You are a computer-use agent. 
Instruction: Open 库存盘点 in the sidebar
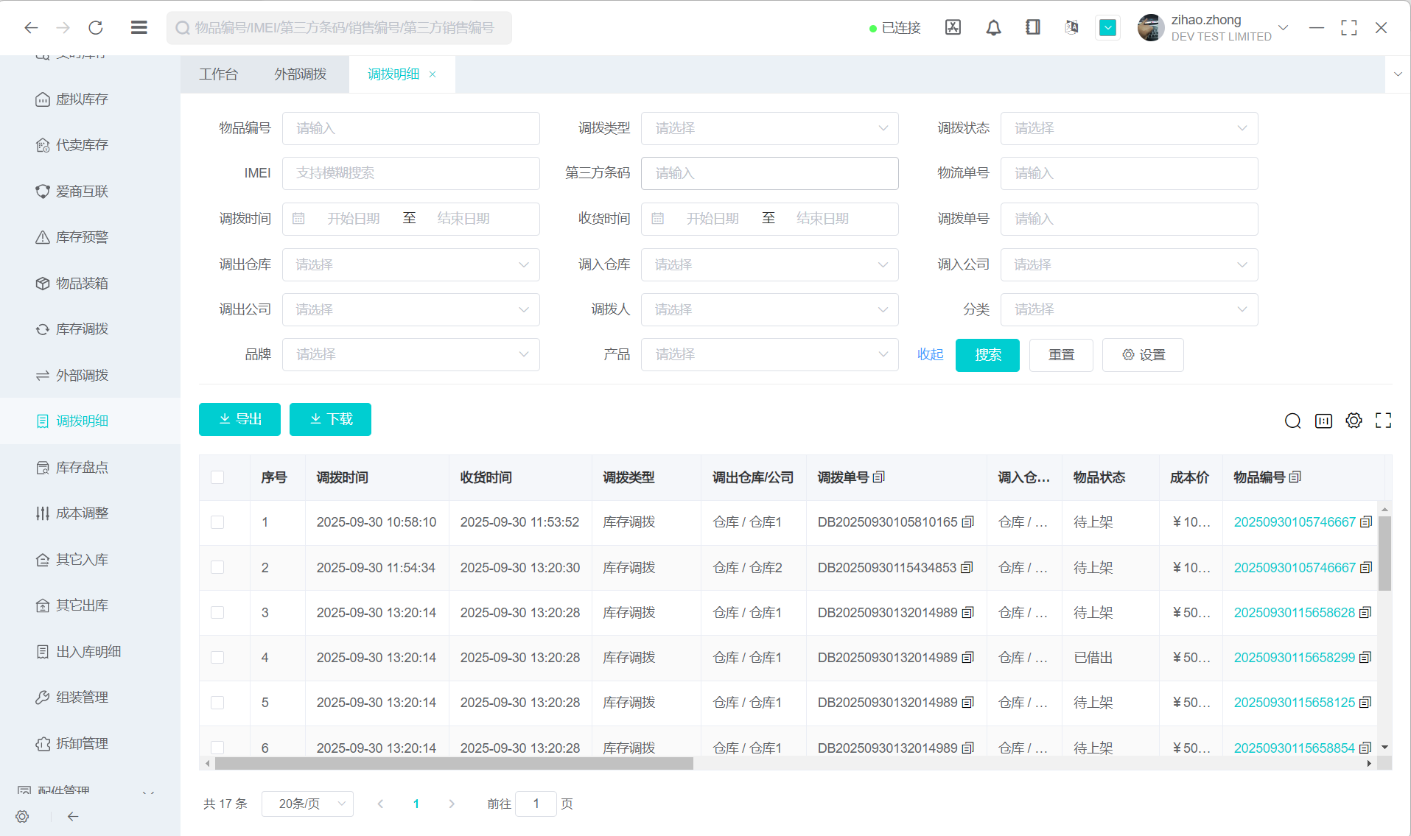(82, 468)
